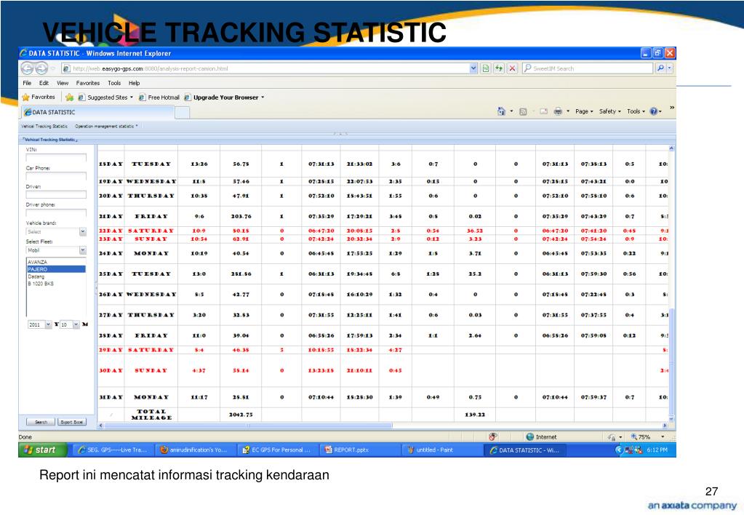The height and width of the screenshot is (515, 744).
Task: Click the search magnifier button
Action: (660, 68)
